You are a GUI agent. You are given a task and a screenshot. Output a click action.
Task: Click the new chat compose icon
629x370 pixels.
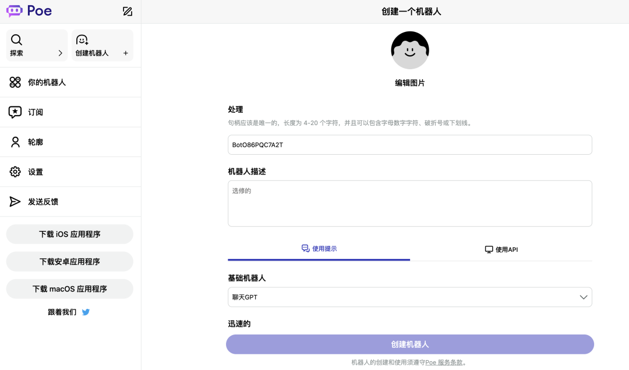(127, 11)
